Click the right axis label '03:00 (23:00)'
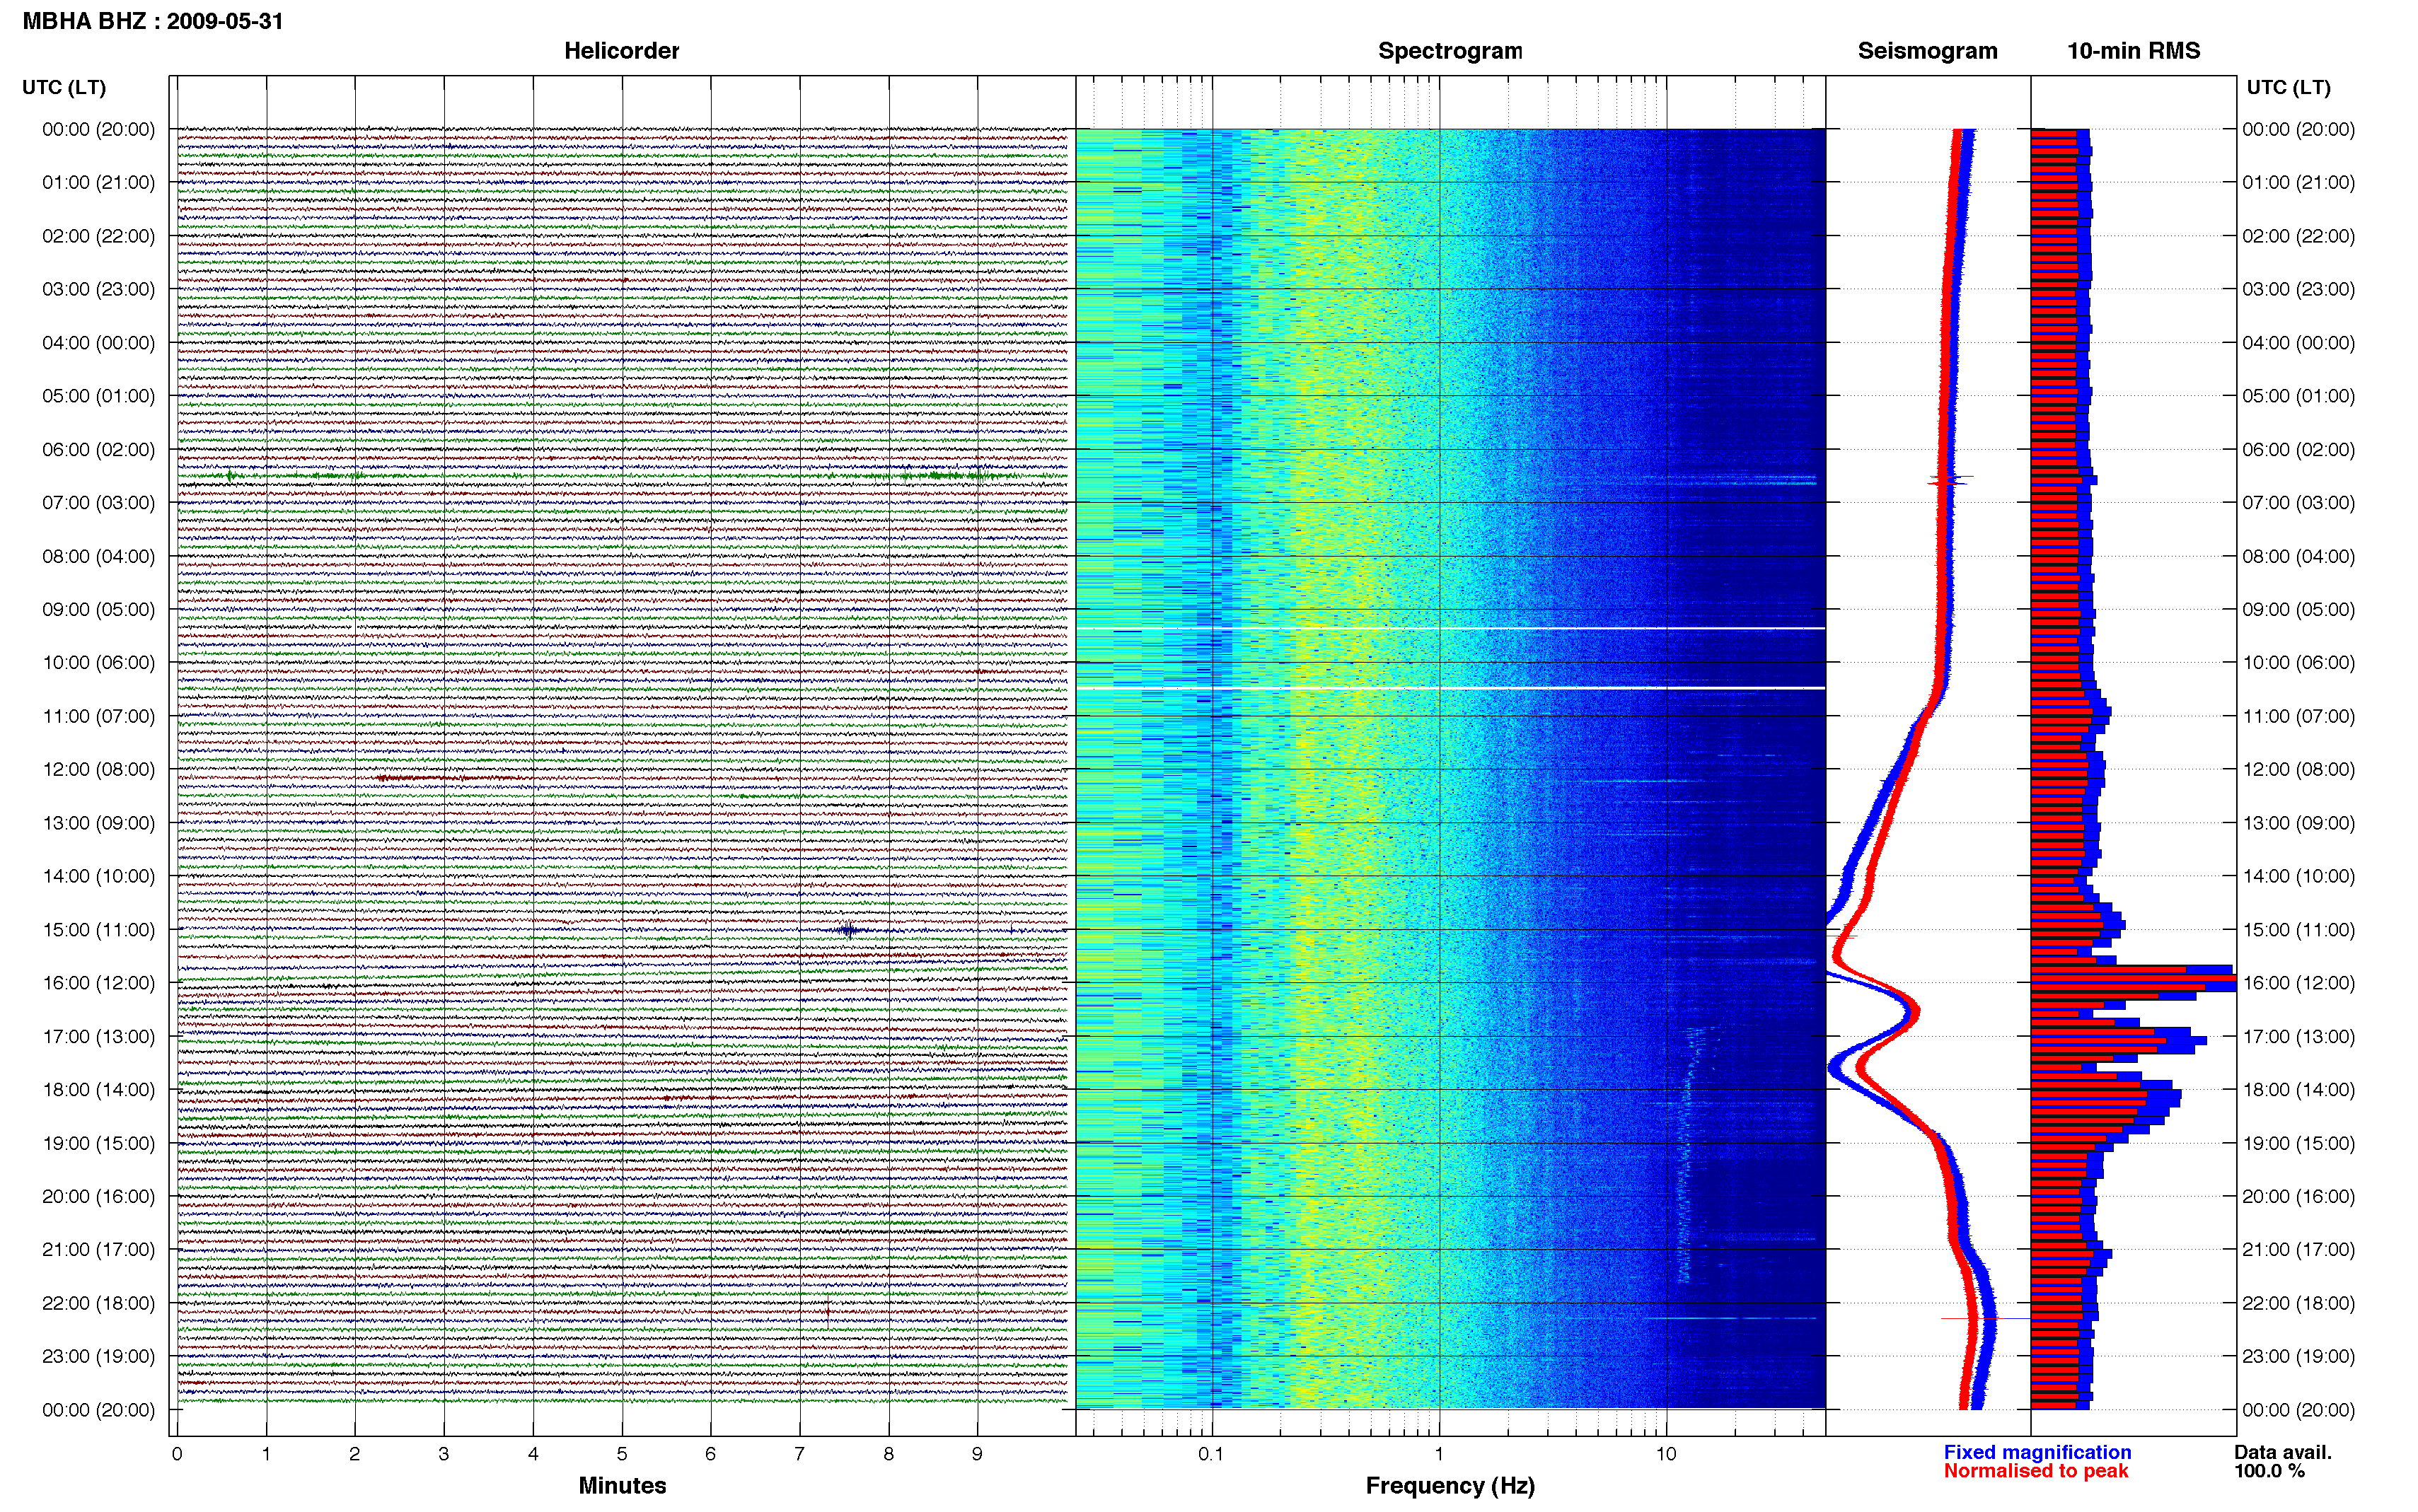Image resolution: width=2418 pixels, height=1512 pixels. pyautogui.click(x=2298, y=290)
